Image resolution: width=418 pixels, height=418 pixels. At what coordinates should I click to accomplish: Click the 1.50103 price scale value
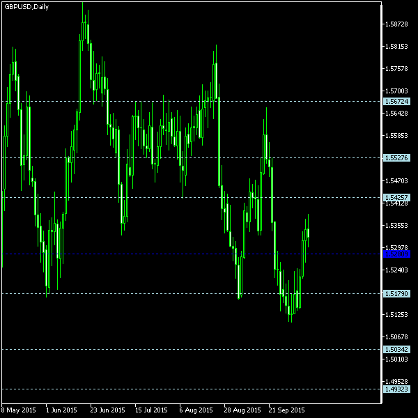(396, 359)
